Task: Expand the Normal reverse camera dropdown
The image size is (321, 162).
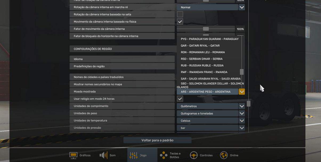Action: pos(242,7)
